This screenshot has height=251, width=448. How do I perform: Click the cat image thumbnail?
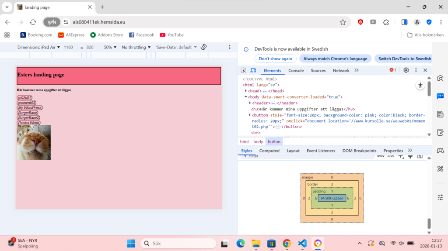[34, 143]
